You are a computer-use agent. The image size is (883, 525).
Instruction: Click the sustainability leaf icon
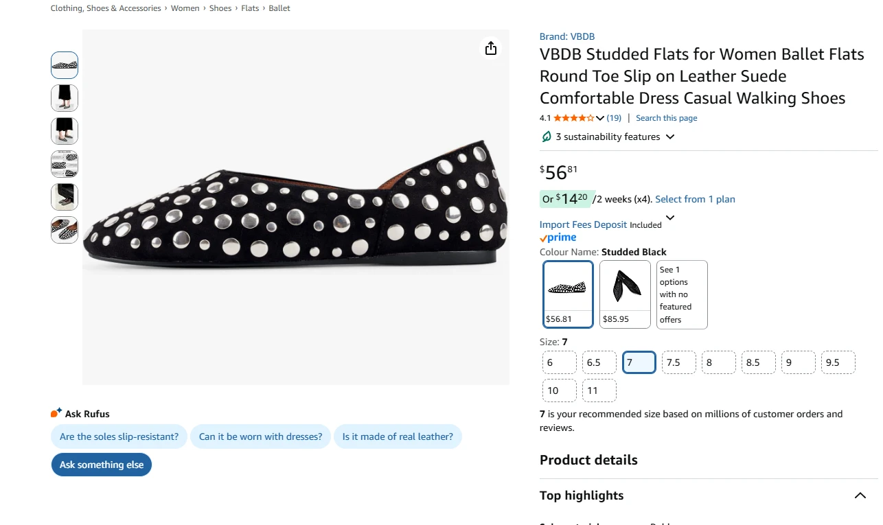point(547,137)
